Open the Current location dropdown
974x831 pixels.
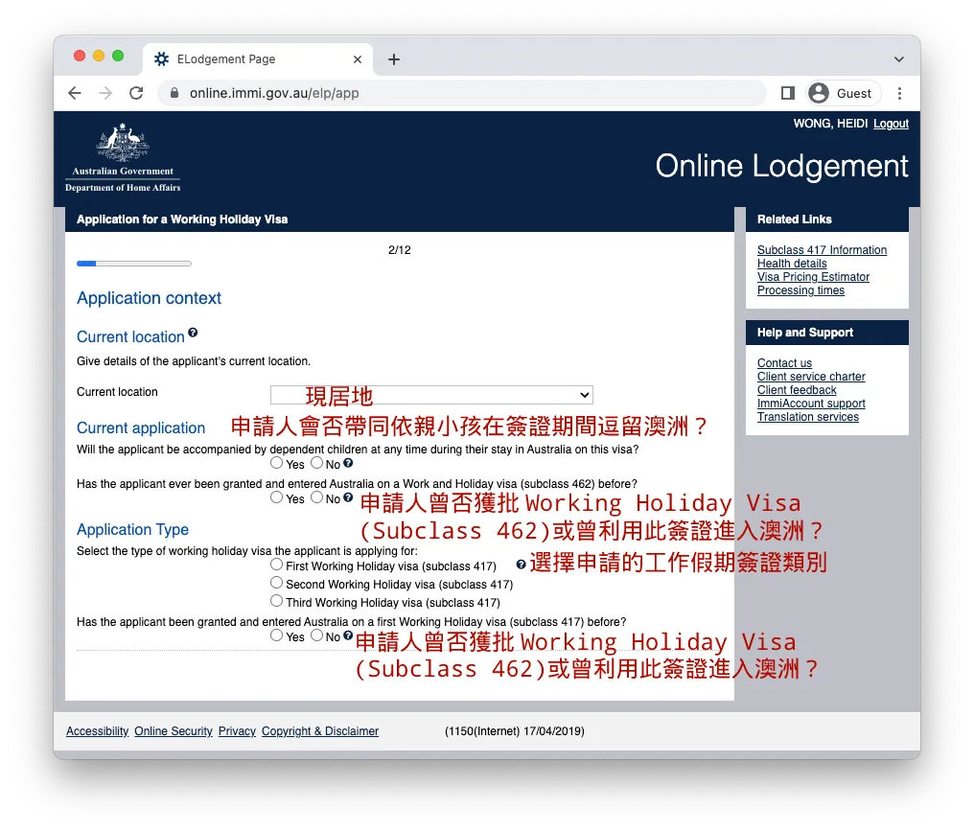pos(431,394)
